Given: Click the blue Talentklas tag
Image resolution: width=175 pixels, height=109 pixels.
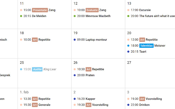Looking at the screenshot, I should pos(146,46).
